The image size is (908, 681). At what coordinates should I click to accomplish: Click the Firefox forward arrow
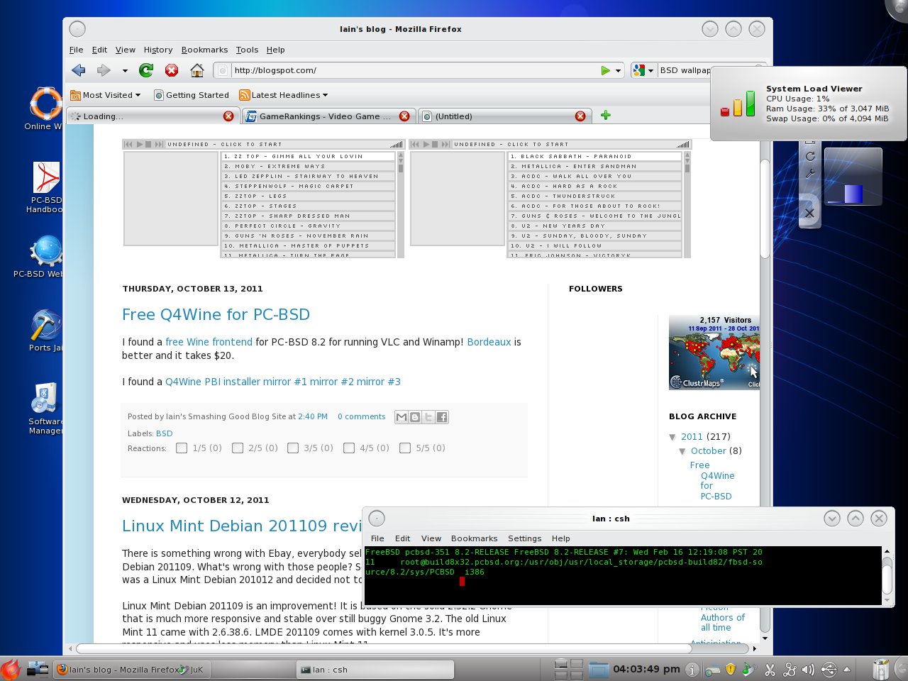pyautogui.click(x=104, y=70)
